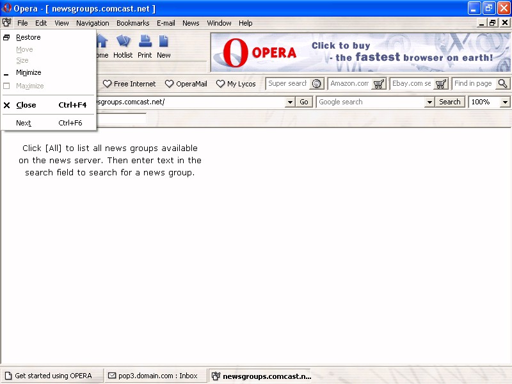Click the Go button
Screen dimensions: 512x384
pyautogui.click(x=304, y=102)
